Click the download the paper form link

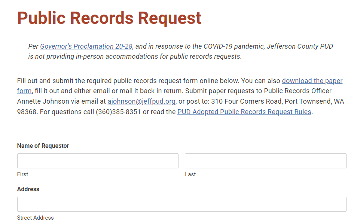click(x=312, y=81)
